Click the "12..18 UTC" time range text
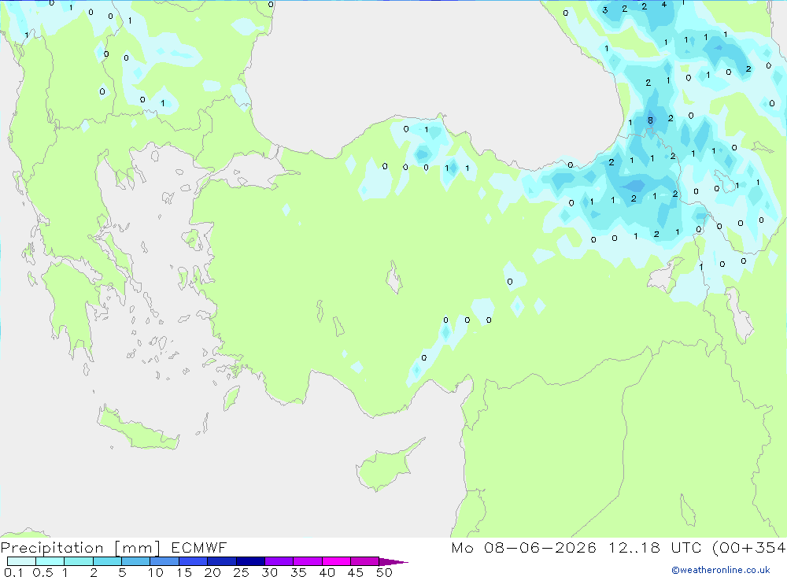Screen dimensions: 787x577 [655, 547]
